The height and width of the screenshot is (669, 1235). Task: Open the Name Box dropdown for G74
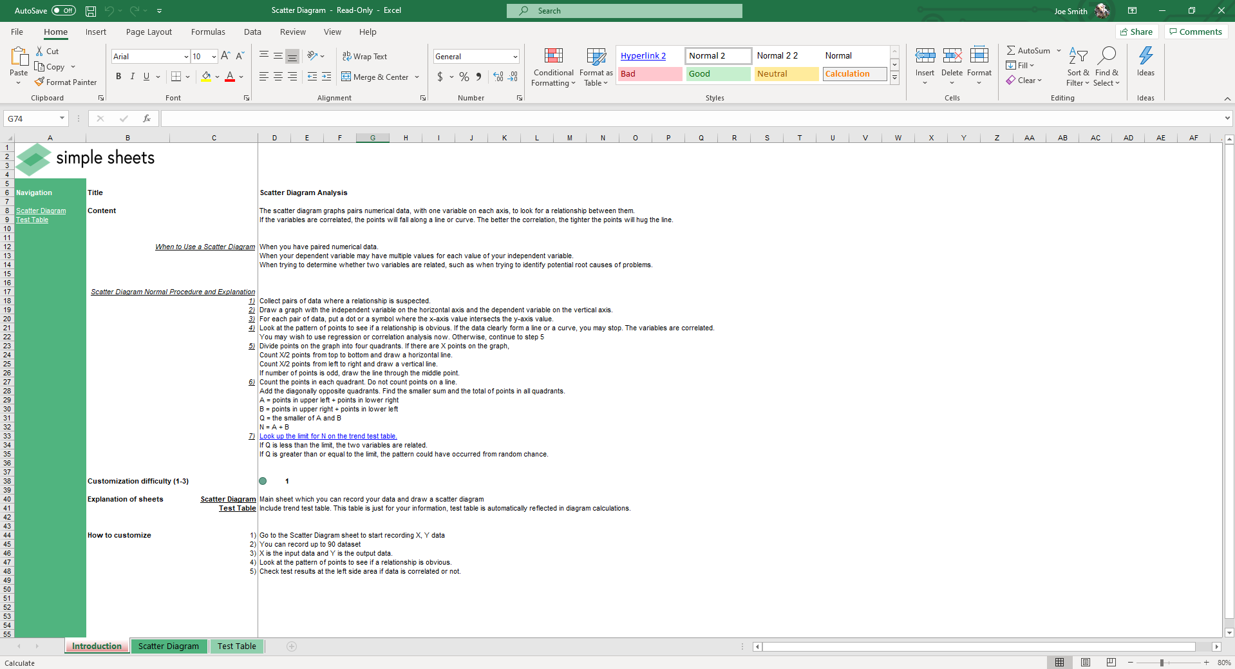(x=62, y=118)
